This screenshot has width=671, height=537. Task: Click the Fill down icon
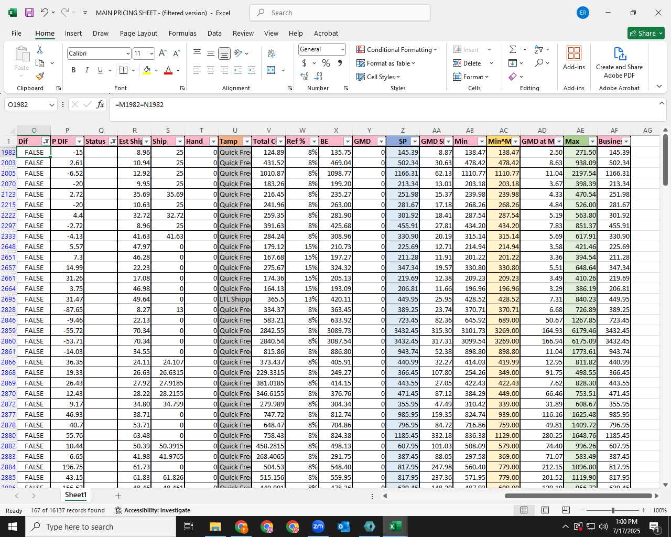pos(513,63)
